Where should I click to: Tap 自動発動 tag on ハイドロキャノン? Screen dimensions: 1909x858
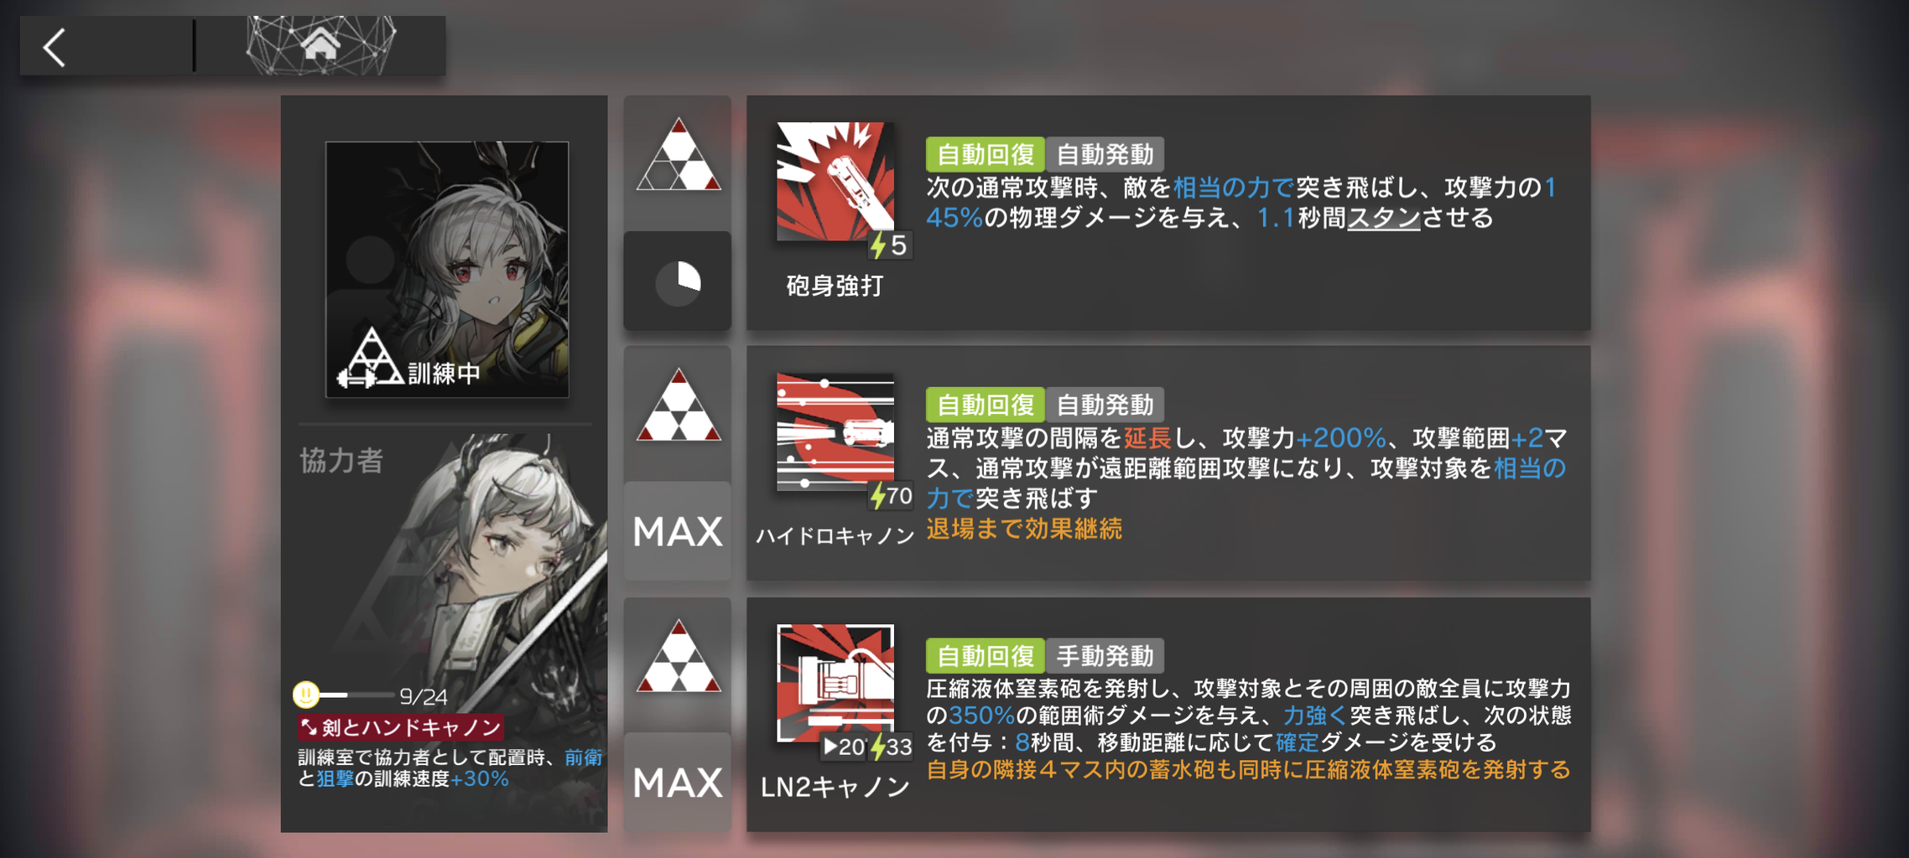tap(1105, 405)
